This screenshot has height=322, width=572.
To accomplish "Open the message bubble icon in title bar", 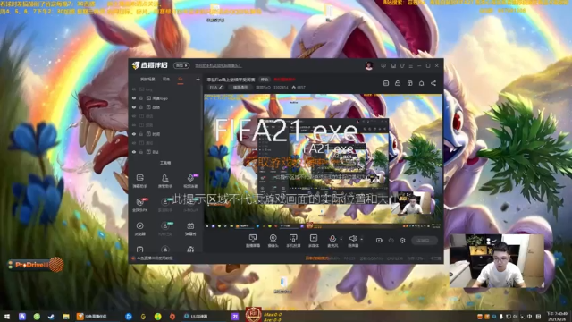I will 383,65.
